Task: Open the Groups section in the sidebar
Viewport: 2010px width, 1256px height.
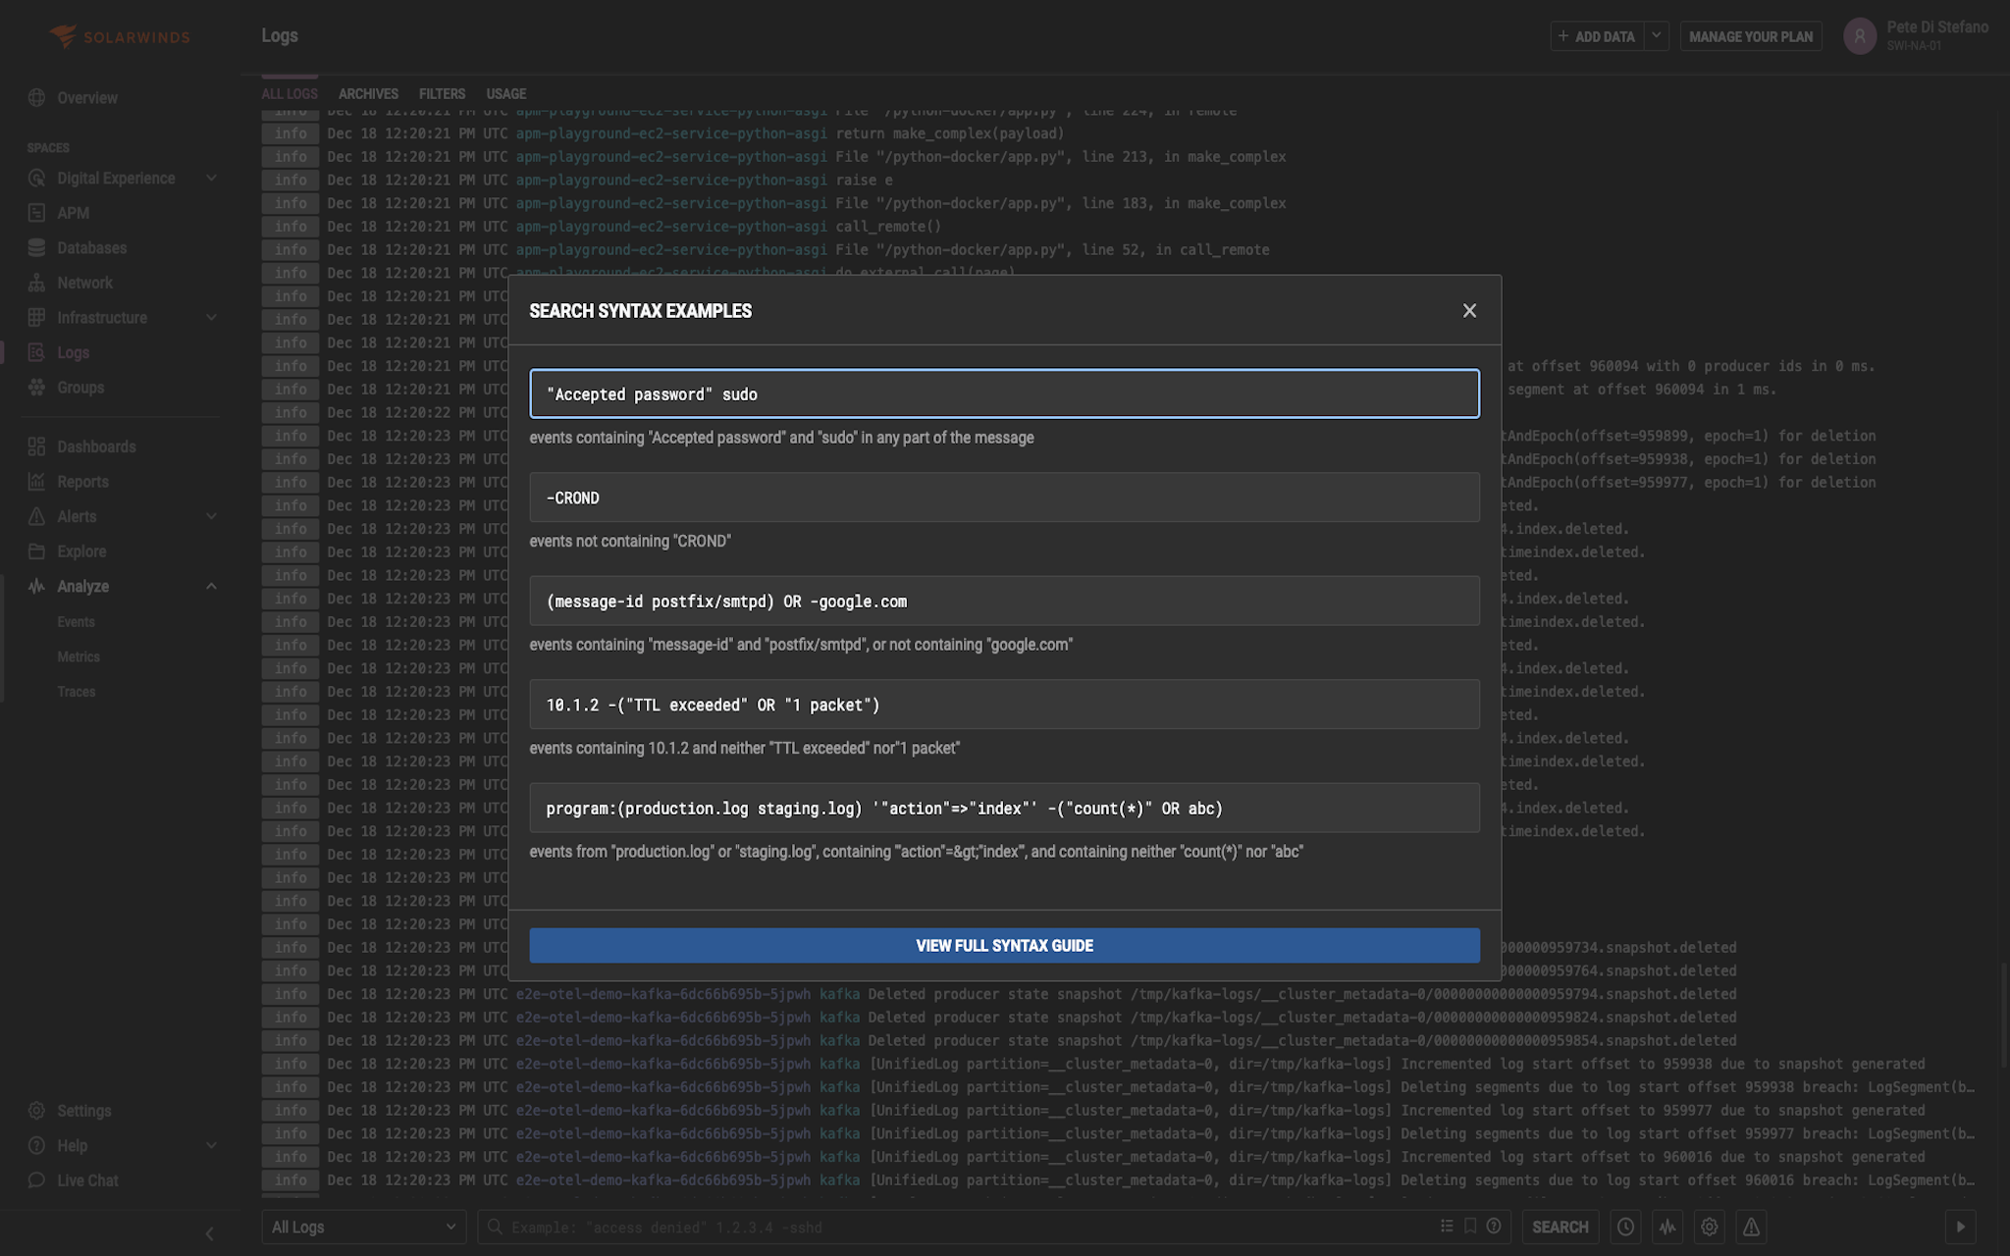Action: 79,388
